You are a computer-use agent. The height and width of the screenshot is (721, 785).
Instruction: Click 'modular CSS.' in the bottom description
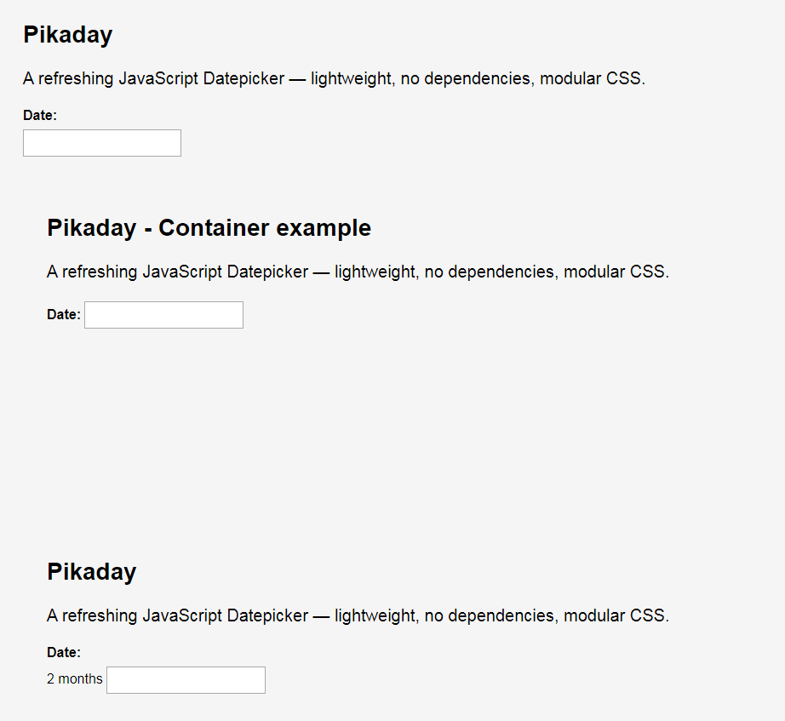pyautogui.click(x=616, y=615)
